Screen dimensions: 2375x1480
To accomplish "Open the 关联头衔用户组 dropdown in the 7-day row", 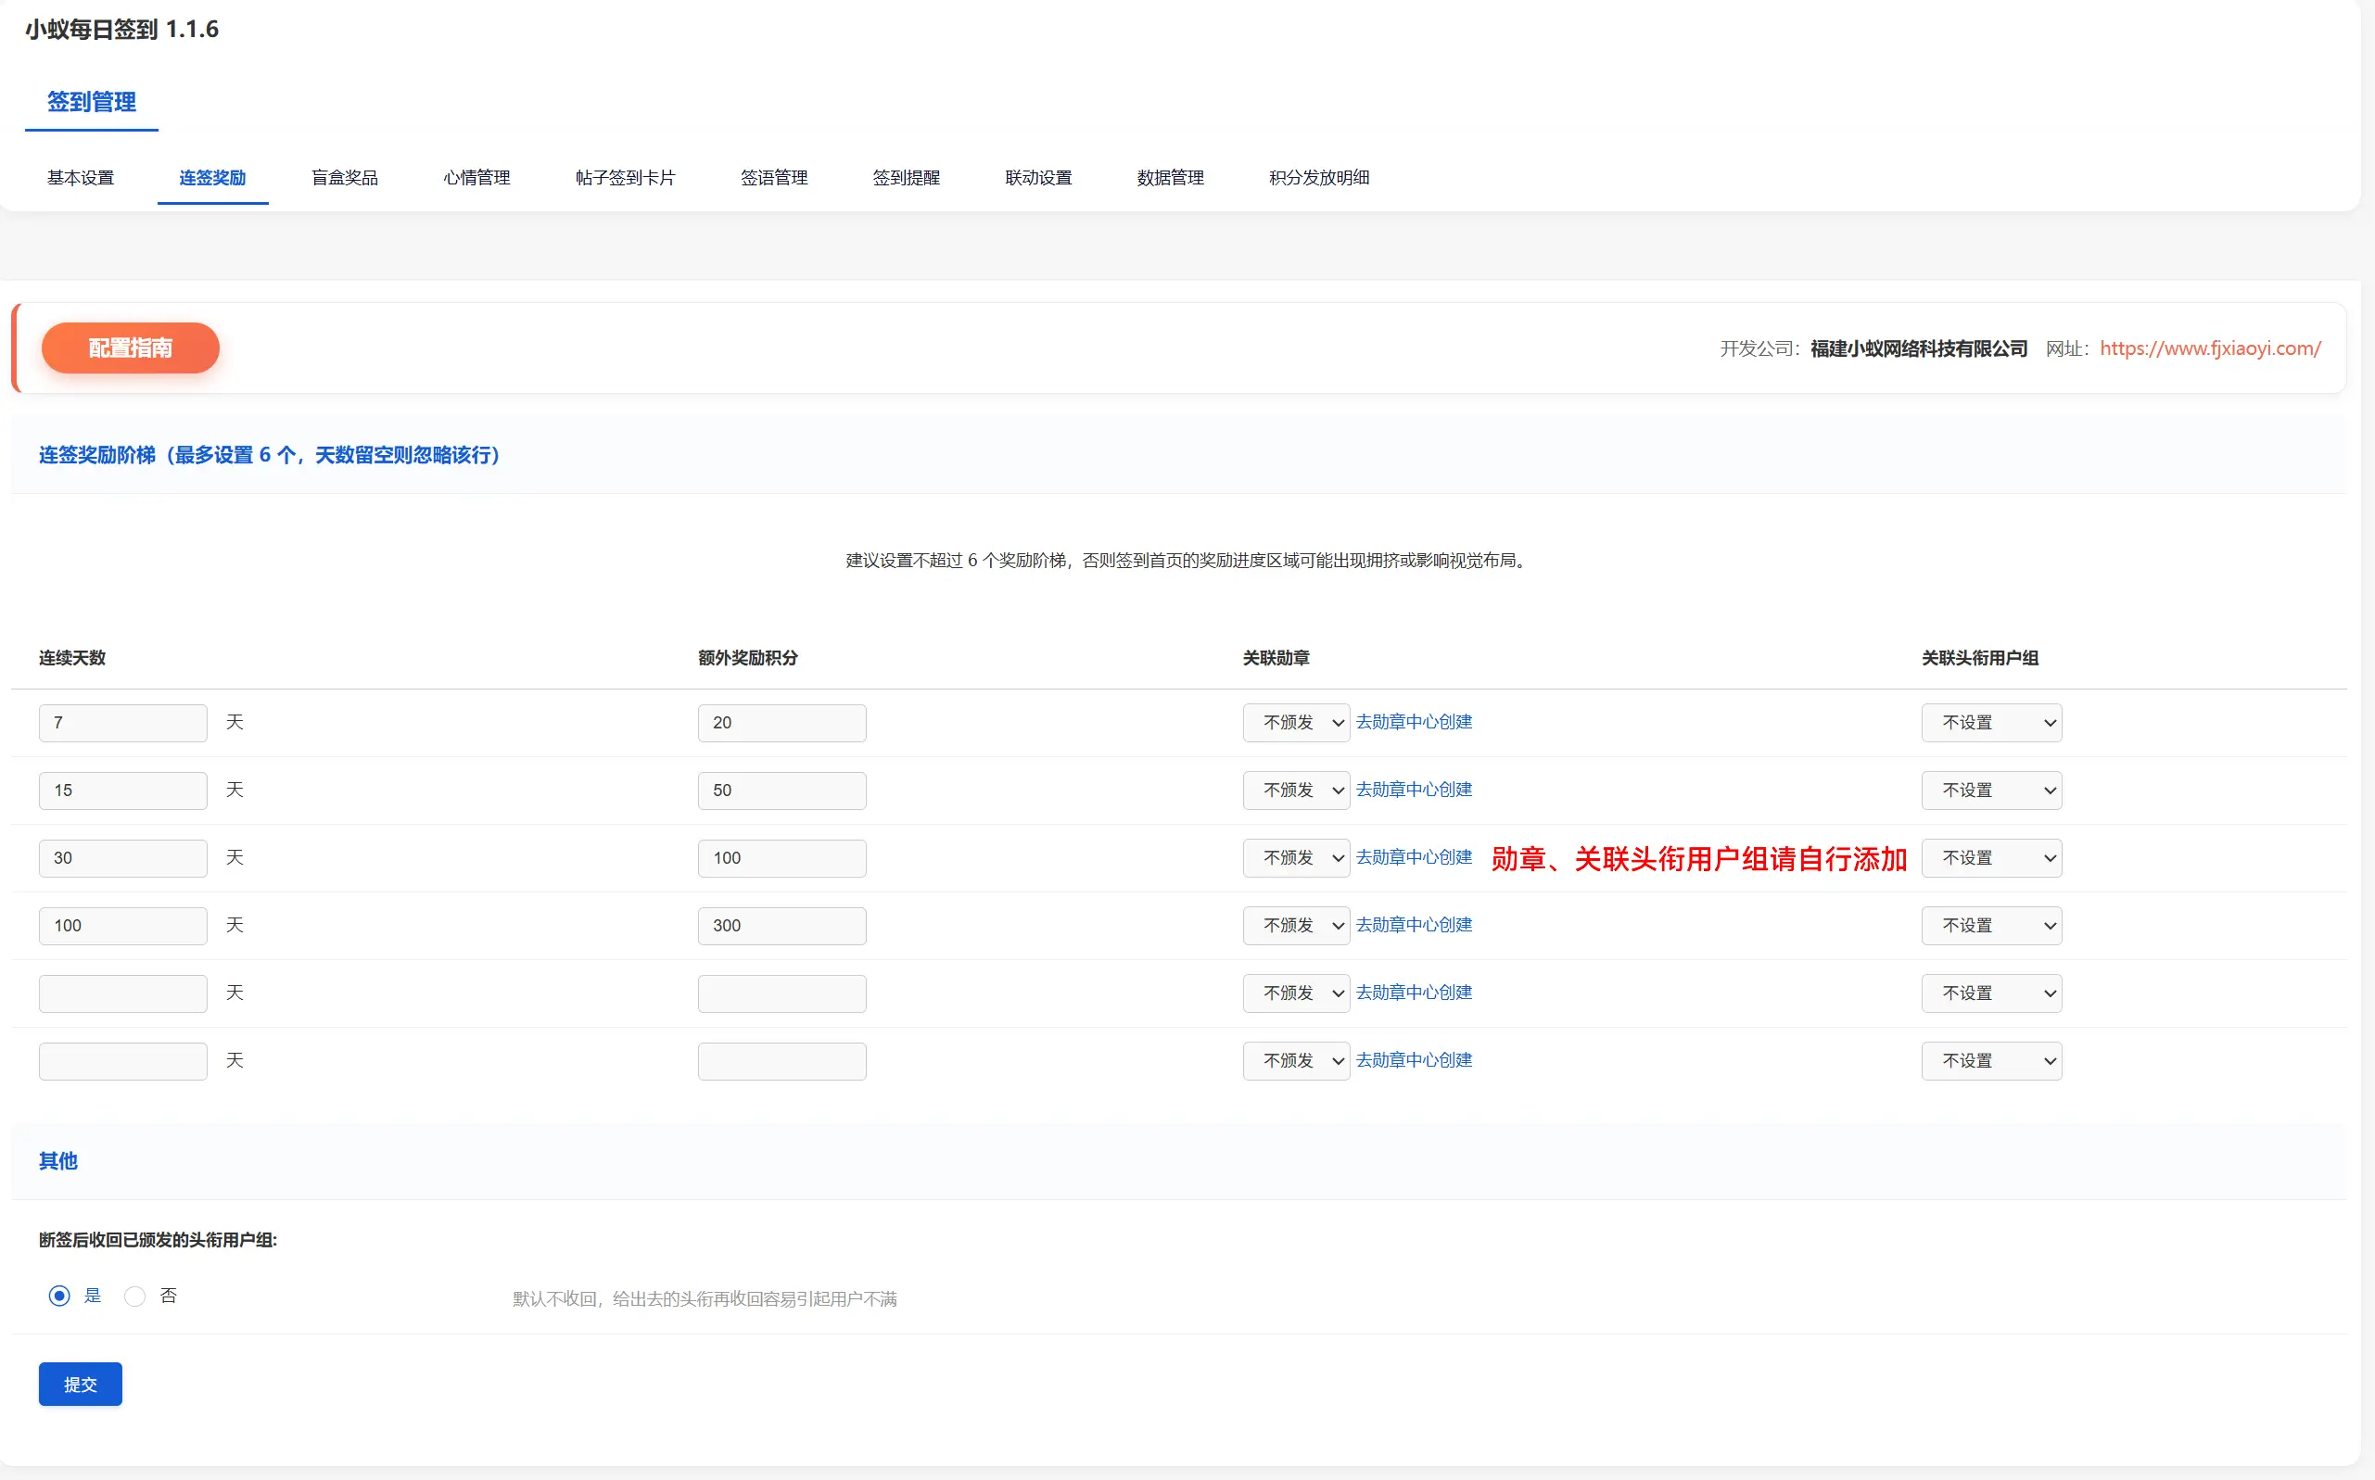I will [x=1991, y=722].
